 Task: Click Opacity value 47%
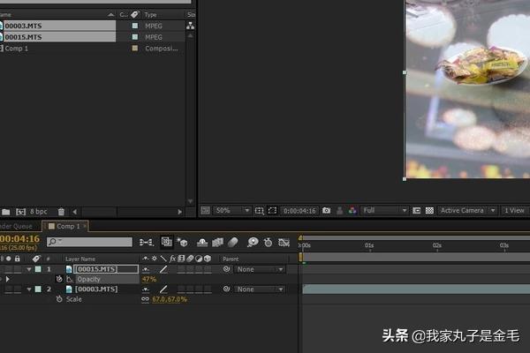[x=149, y=280]
